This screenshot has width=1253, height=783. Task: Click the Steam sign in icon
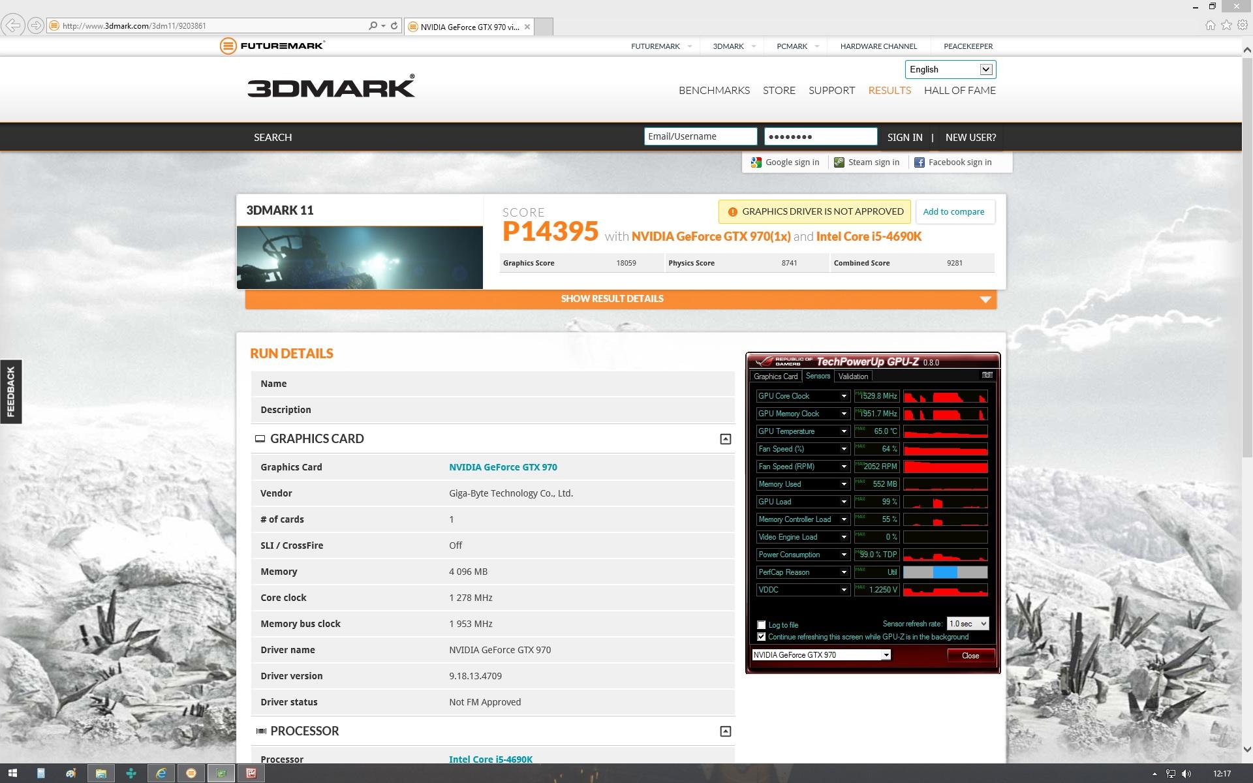839,162
